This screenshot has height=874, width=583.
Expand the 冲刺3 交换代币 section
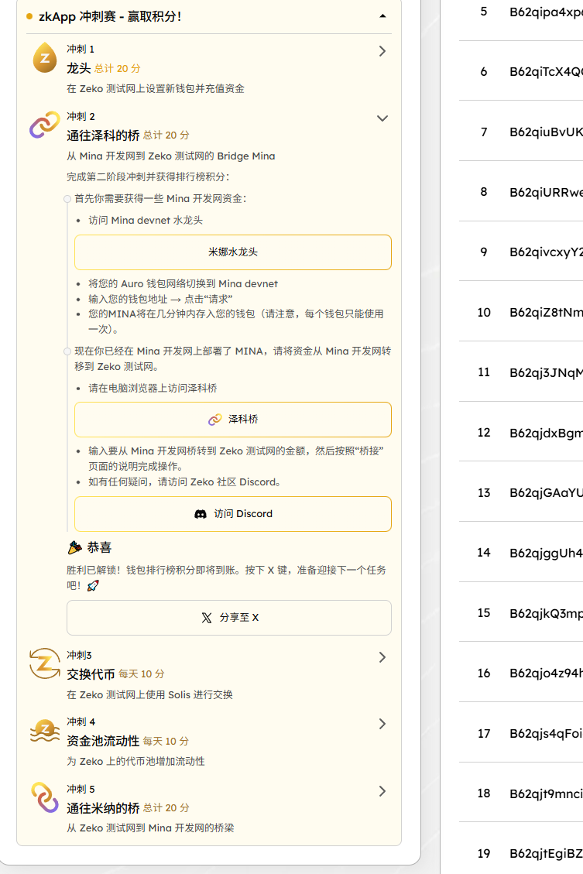[382, 657]
